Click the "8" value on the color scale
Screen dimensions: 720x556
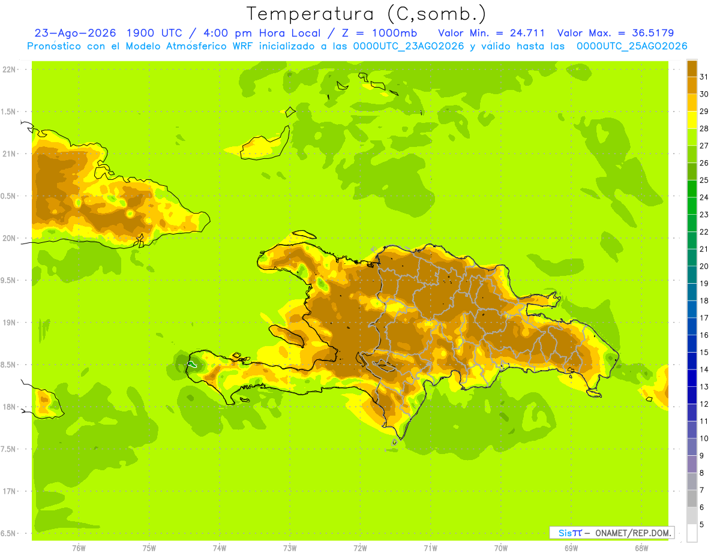coord(702,473)
